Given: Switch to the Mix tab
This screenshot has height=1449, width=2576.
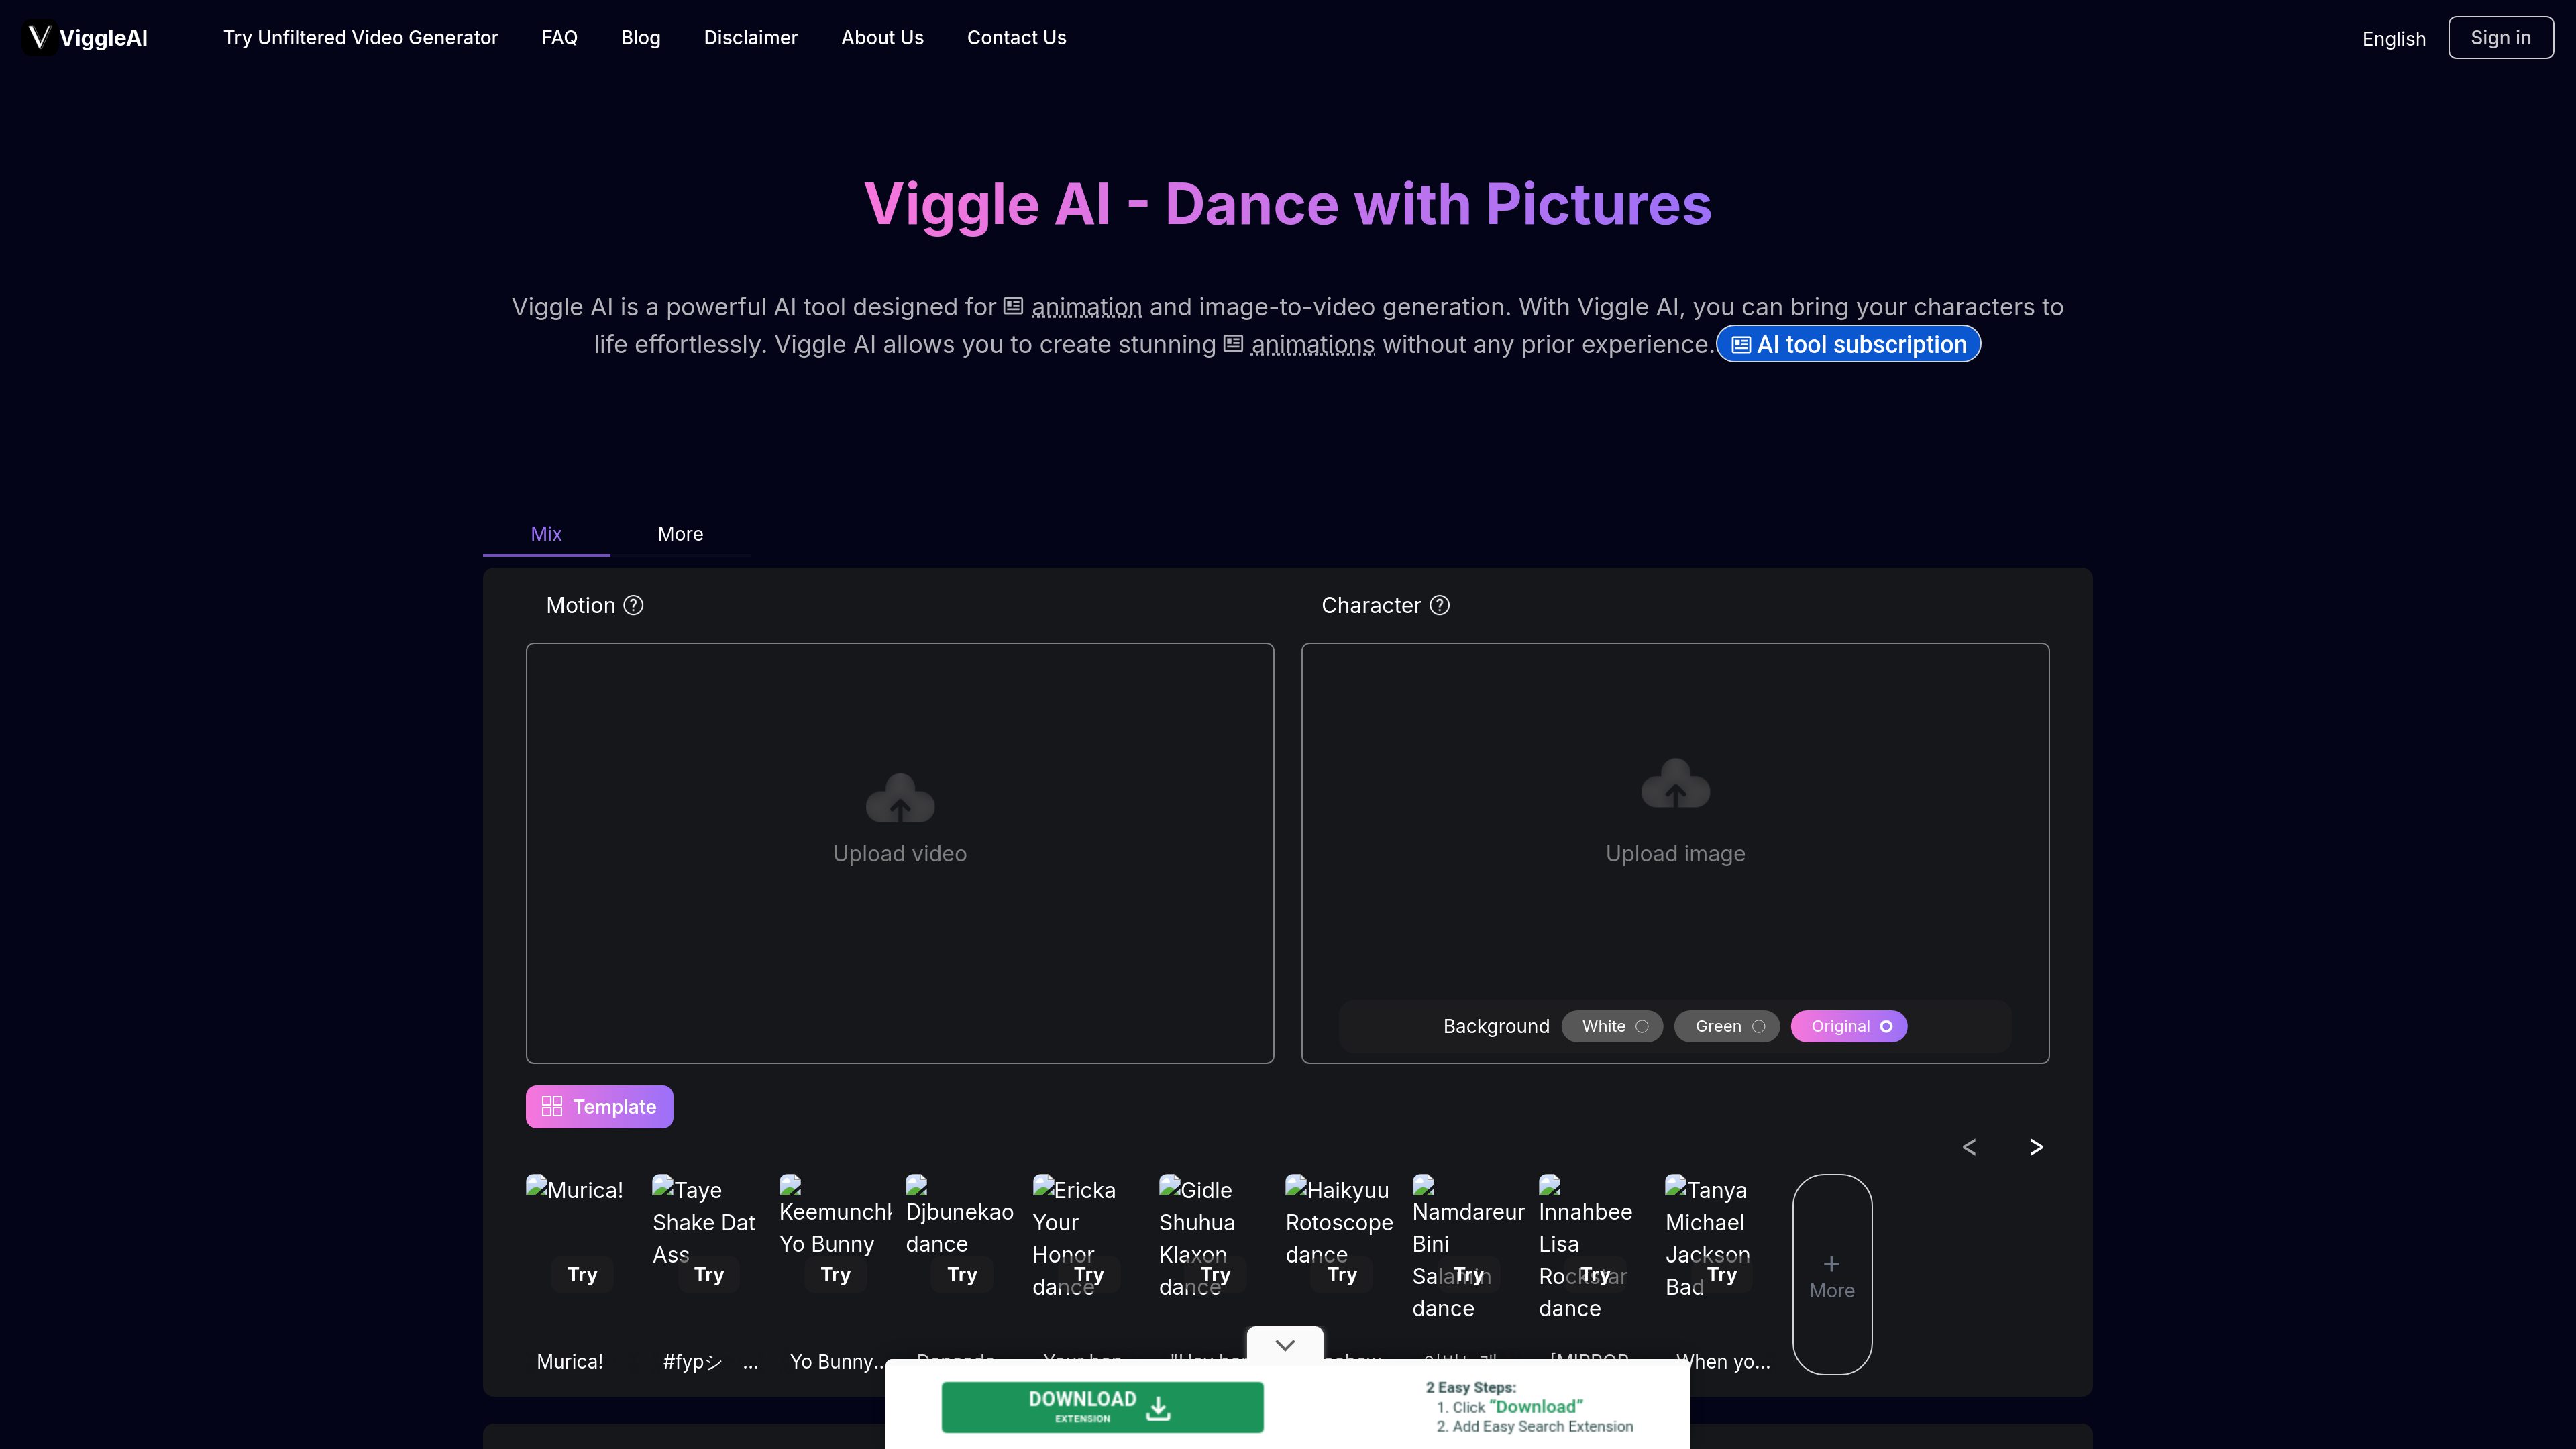Looking at the screenshot, I should (546, 534).
